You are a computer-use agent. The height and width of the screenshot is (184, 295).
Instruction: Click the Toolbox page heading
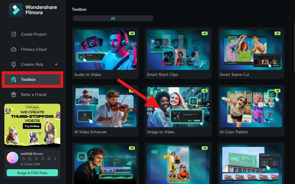click(x=79, y=9)
